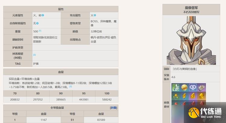Click level 70 column header
226x123 pixels.
(x=15, y=93)
